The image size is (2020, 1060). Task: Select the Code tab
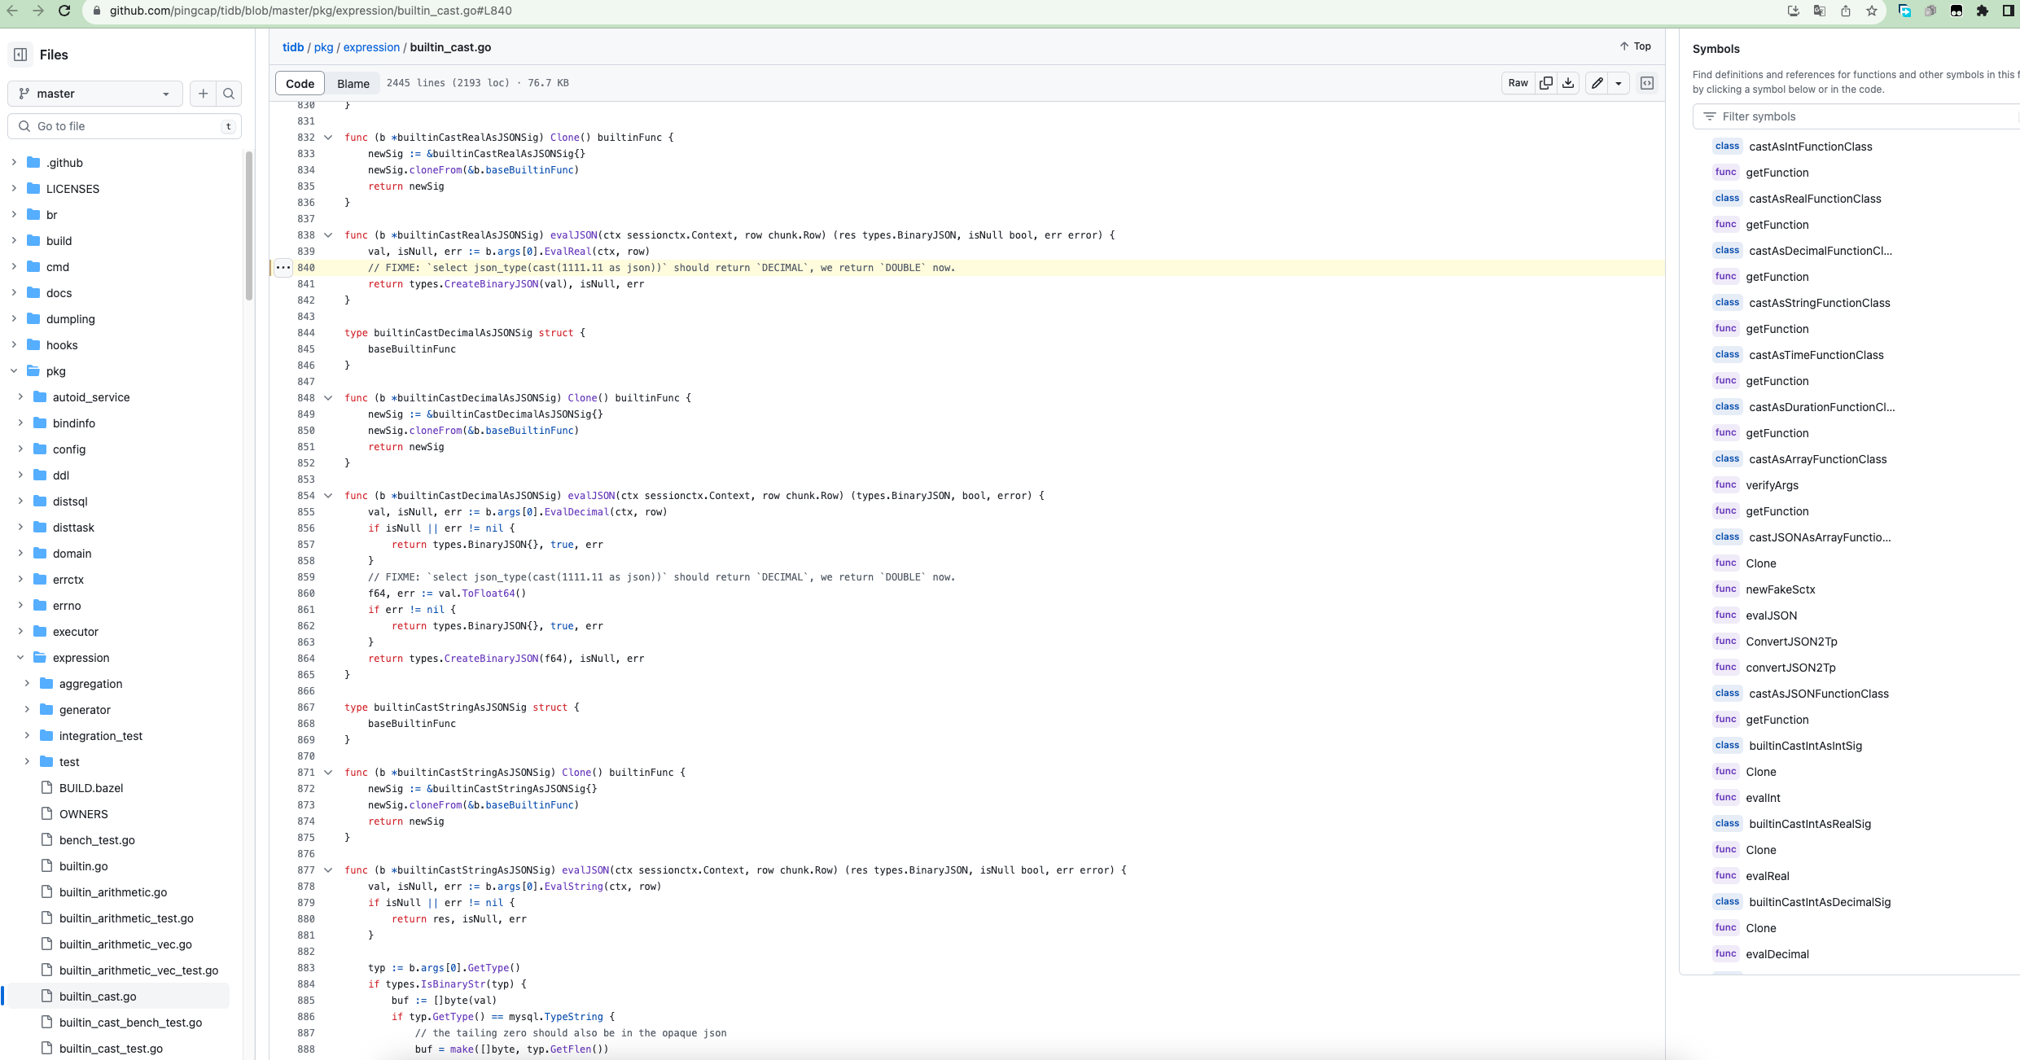(300, 83)
